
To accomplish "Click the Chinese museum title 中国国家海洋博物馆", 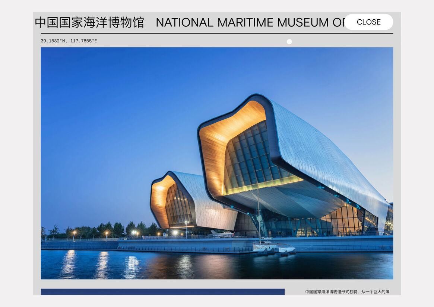I will (89, 22).
